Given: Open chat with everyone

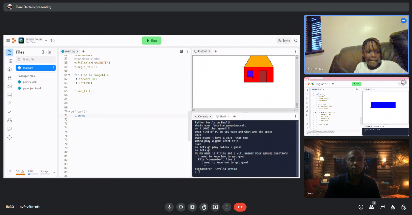Looking at the screenshot, I should (382, 207).
